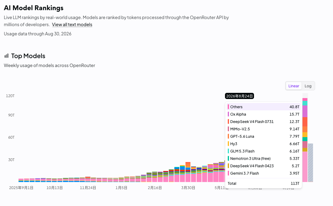
Task: Click the tallest stacked bar for Aug 24
Action: tap(305, 140)
